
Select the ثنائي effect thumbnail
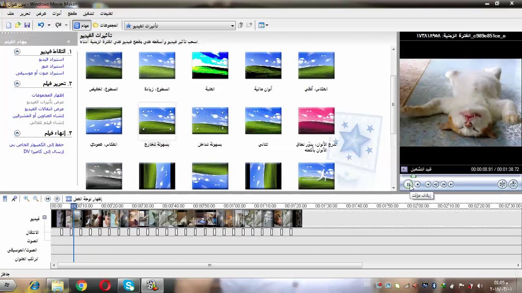pos(263,121)
